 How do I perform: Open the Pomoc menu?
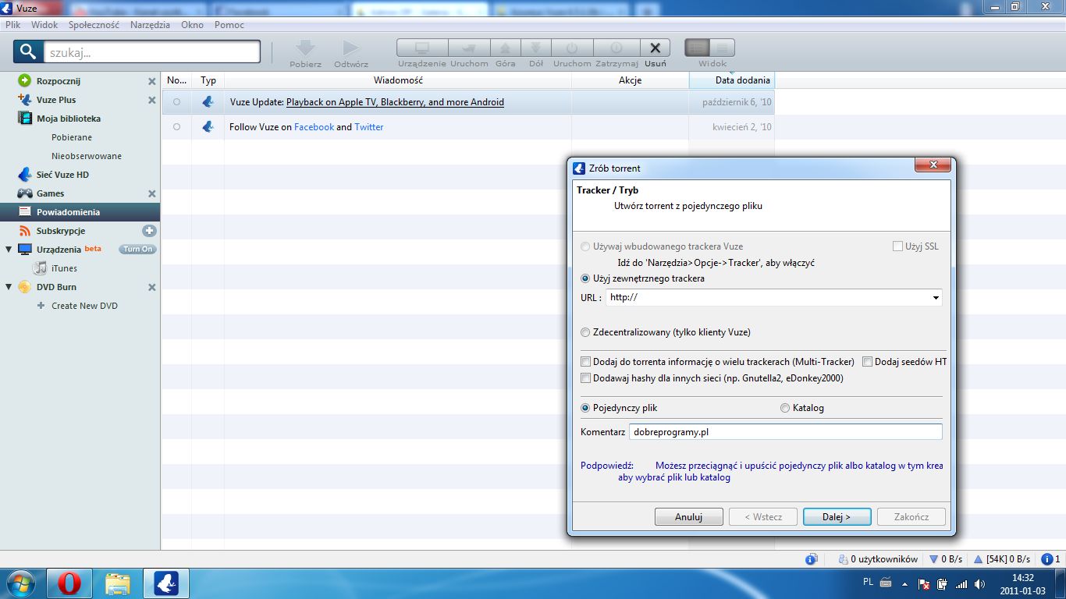229,25
